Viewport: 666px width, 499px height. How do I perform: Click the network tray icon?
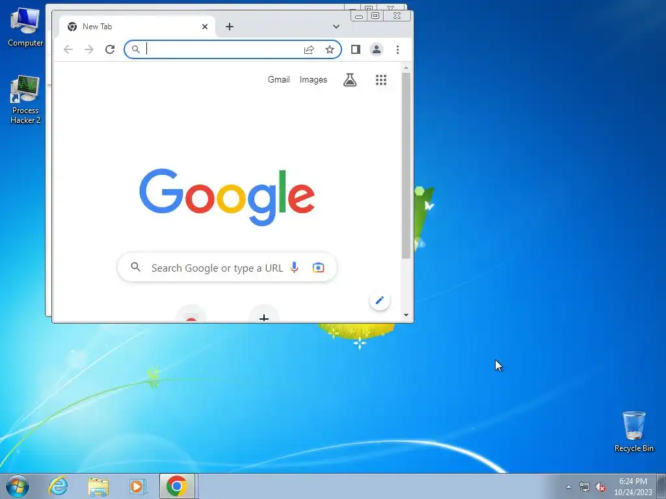[x=585, y=487]
